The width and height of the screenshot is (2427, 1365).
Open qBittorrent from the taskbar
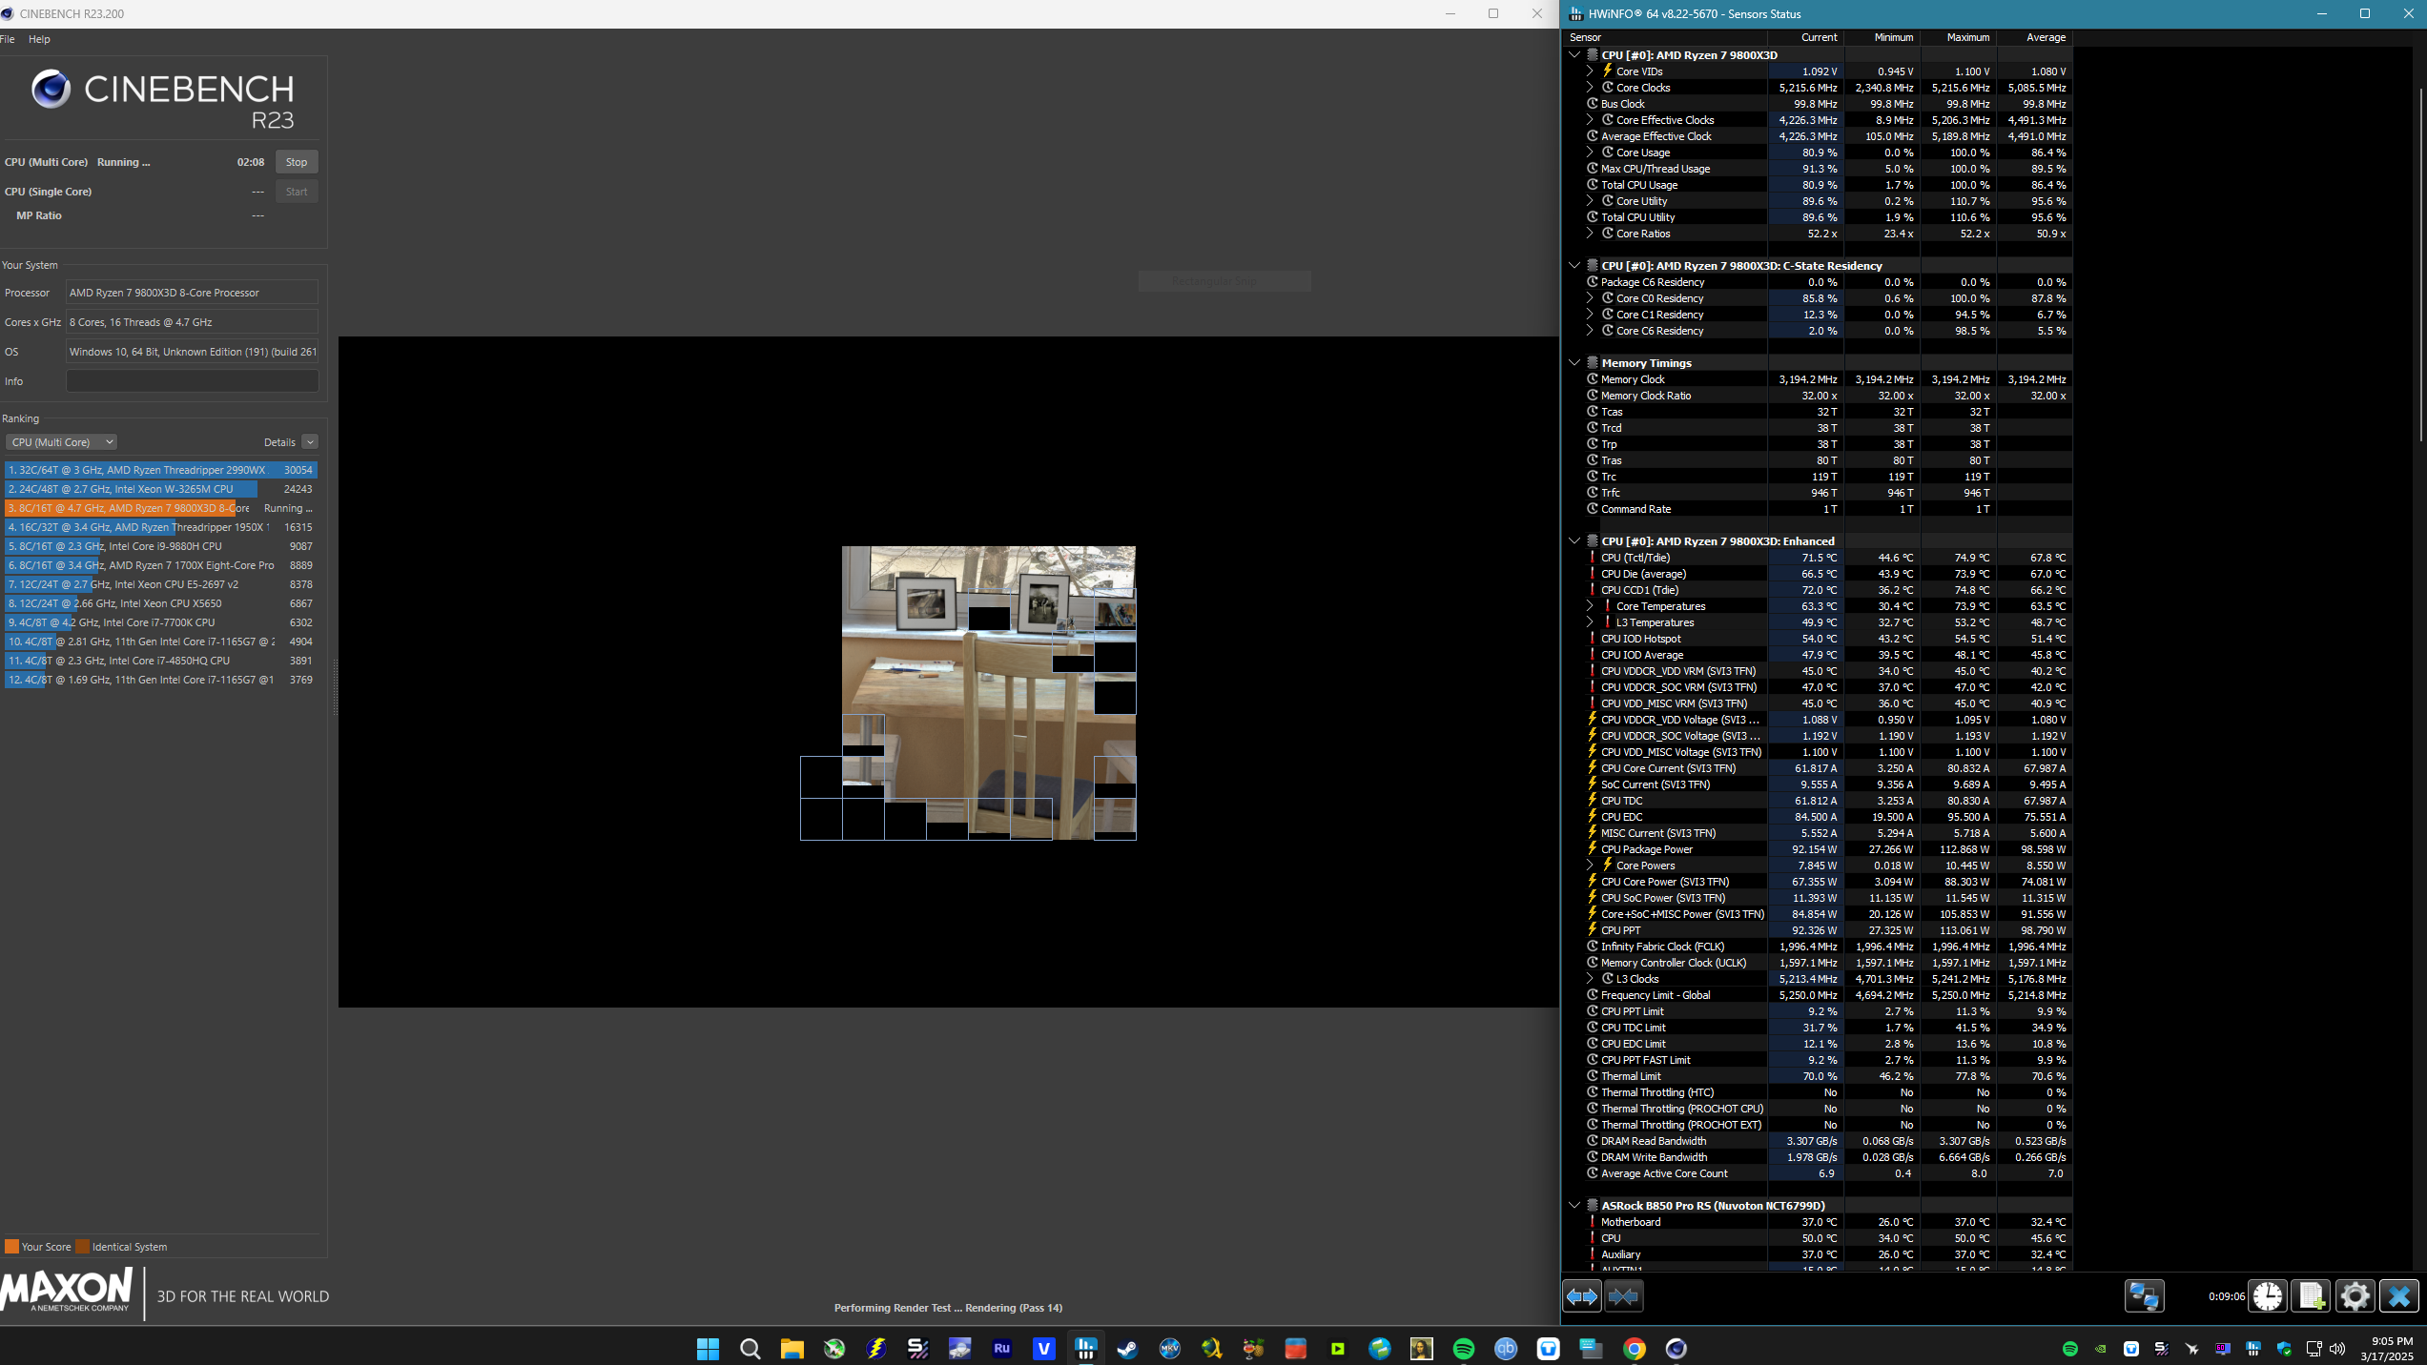tap(1506, 1348)
